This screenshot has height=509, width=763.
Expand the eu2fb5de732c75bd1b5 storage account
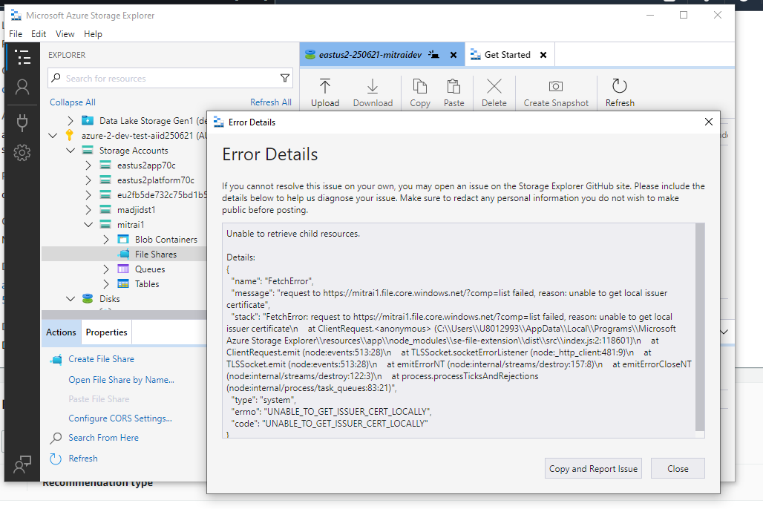click(x=88, y=195)
